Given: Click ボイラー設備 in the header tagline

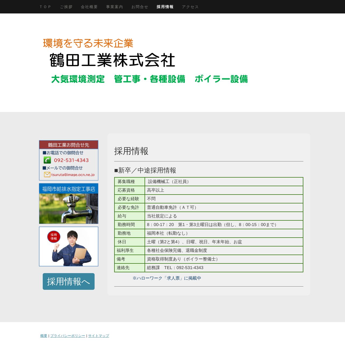Looking at the screenshot, I should 221,79.
